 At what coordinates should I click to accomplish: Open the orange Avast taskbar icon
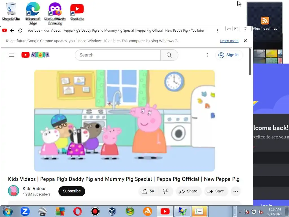[147, 211]
